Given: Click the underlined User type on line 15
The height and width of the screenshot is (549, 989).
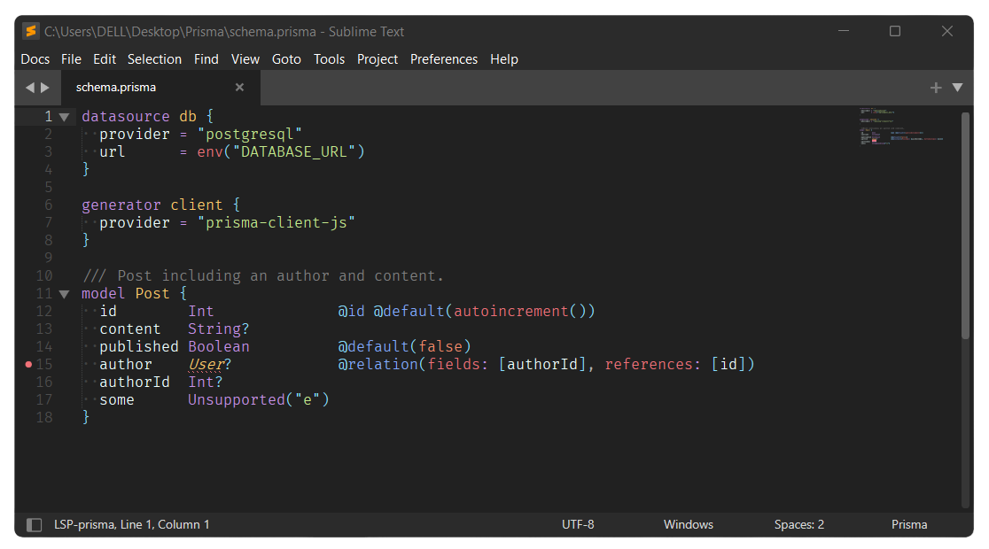Looking at the screenshot, I should [x=206, y=364].
